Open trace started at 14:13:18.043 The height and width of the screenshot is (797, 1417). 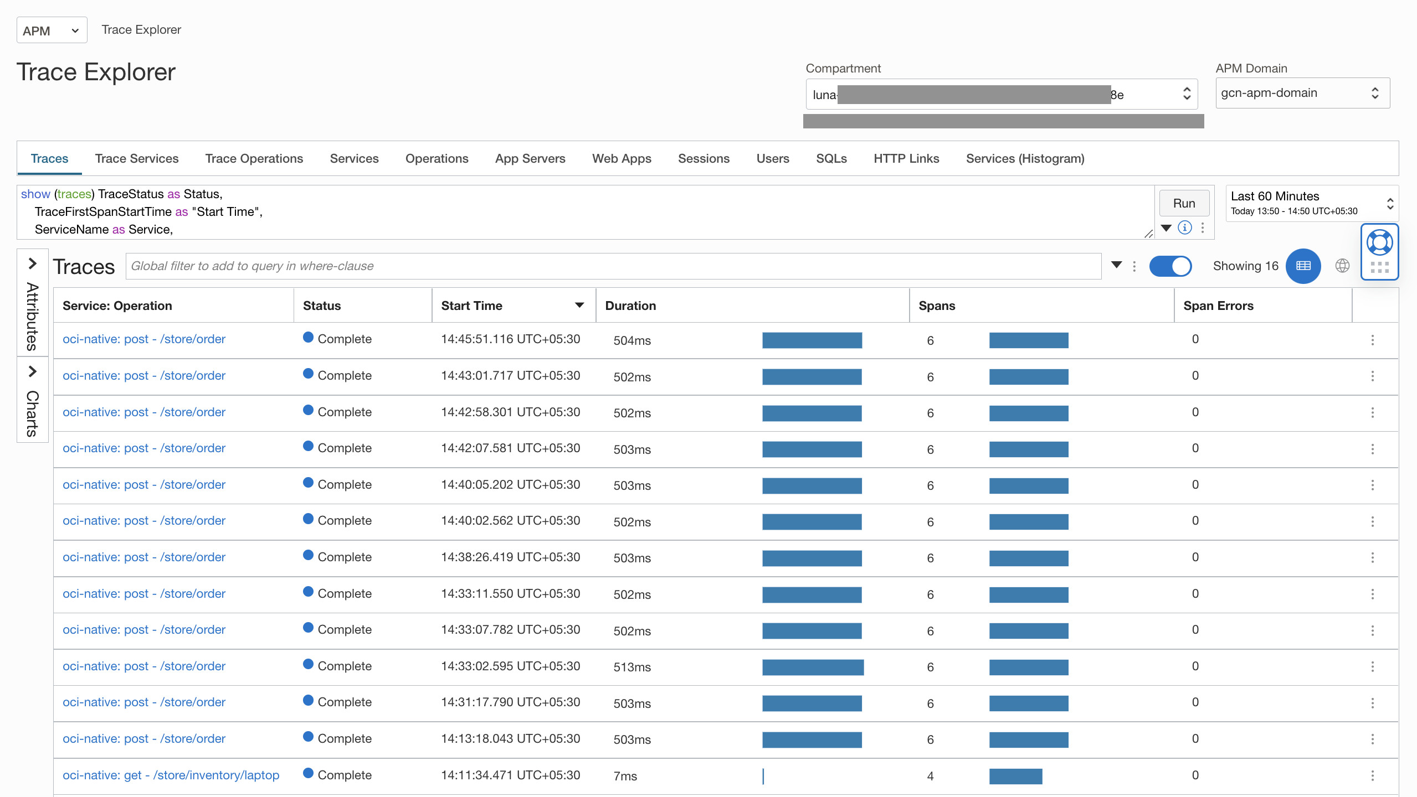point(143,738)
